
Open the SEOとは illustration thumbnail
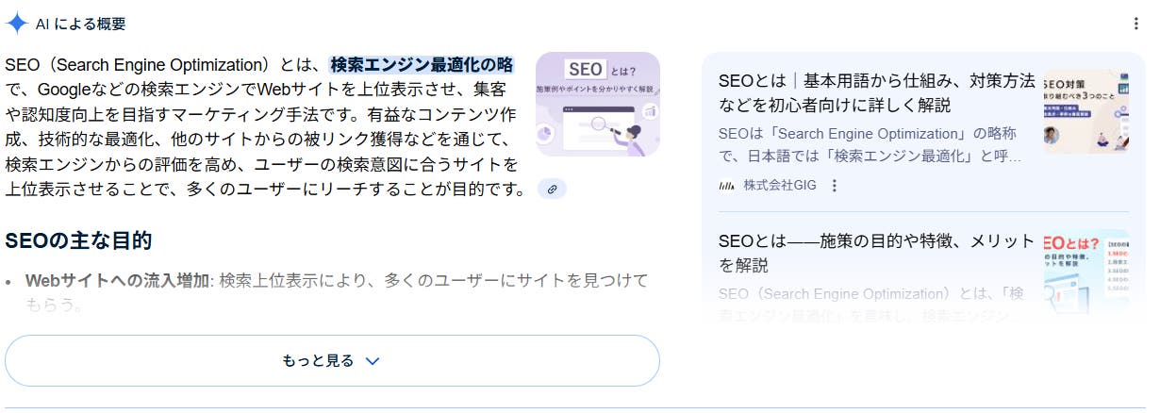click(598, 104)
